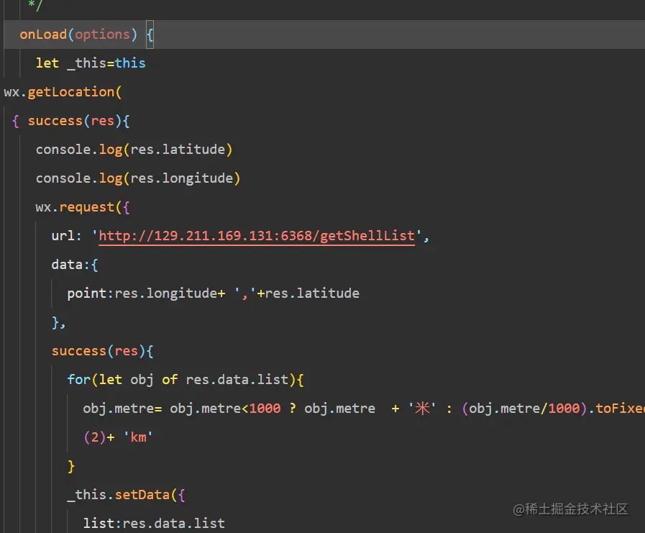Click console.log(res.latitude) line
645x533 pixels.
[134, 150]
